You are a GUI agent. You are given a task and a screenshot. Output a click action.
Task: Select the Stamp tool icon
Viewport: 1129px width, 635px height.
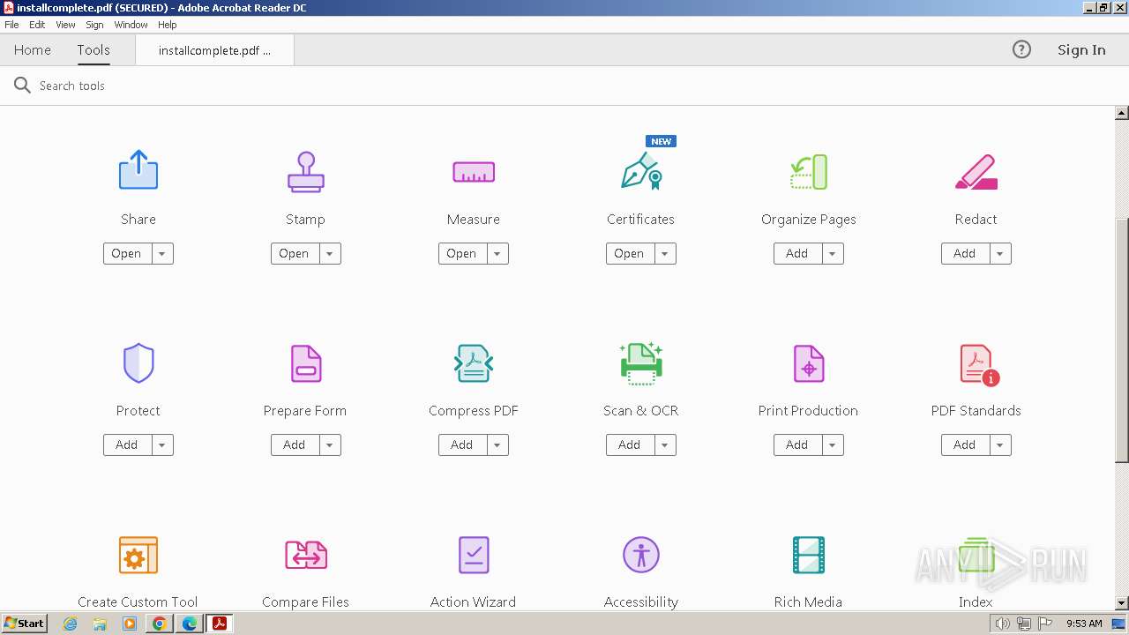306,172
